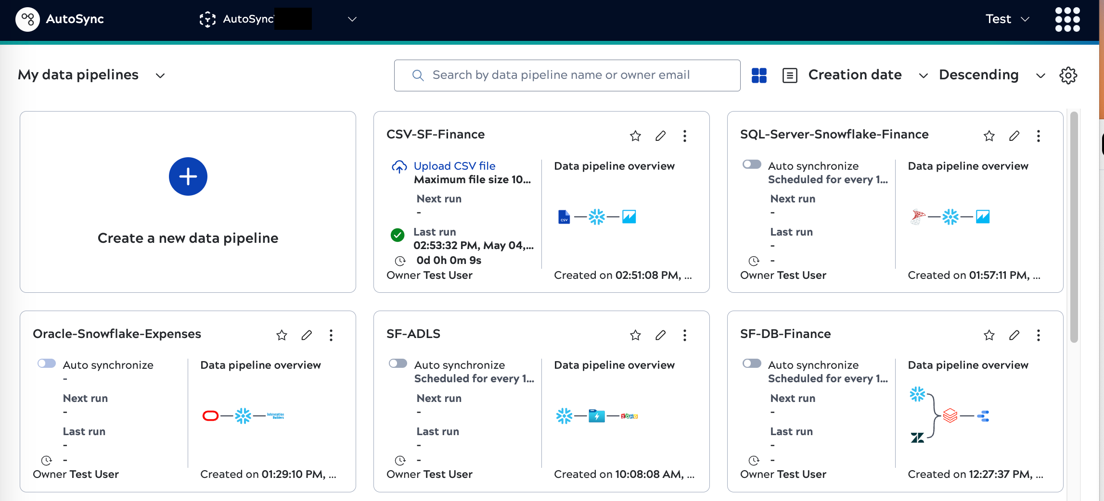1104x501 pixels.
Task: Open the settings gear icon
Action: point(1069,75)
